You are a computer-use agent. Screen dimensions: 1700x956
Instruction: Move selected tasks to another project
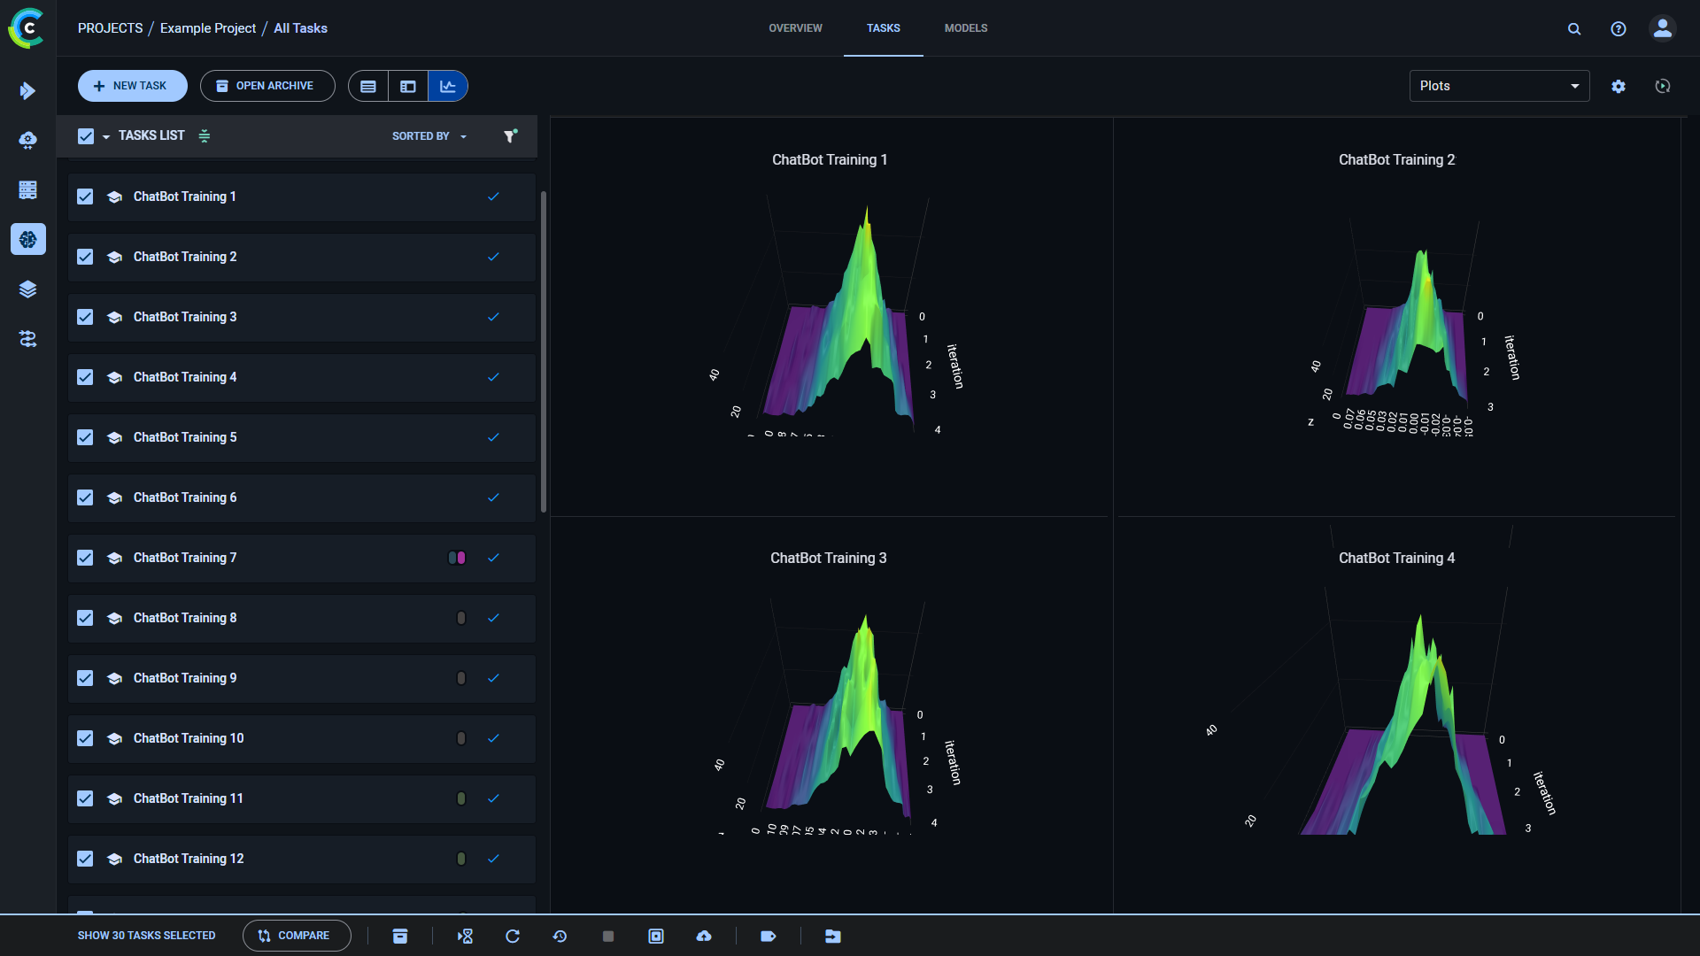(x=832, y=936)
